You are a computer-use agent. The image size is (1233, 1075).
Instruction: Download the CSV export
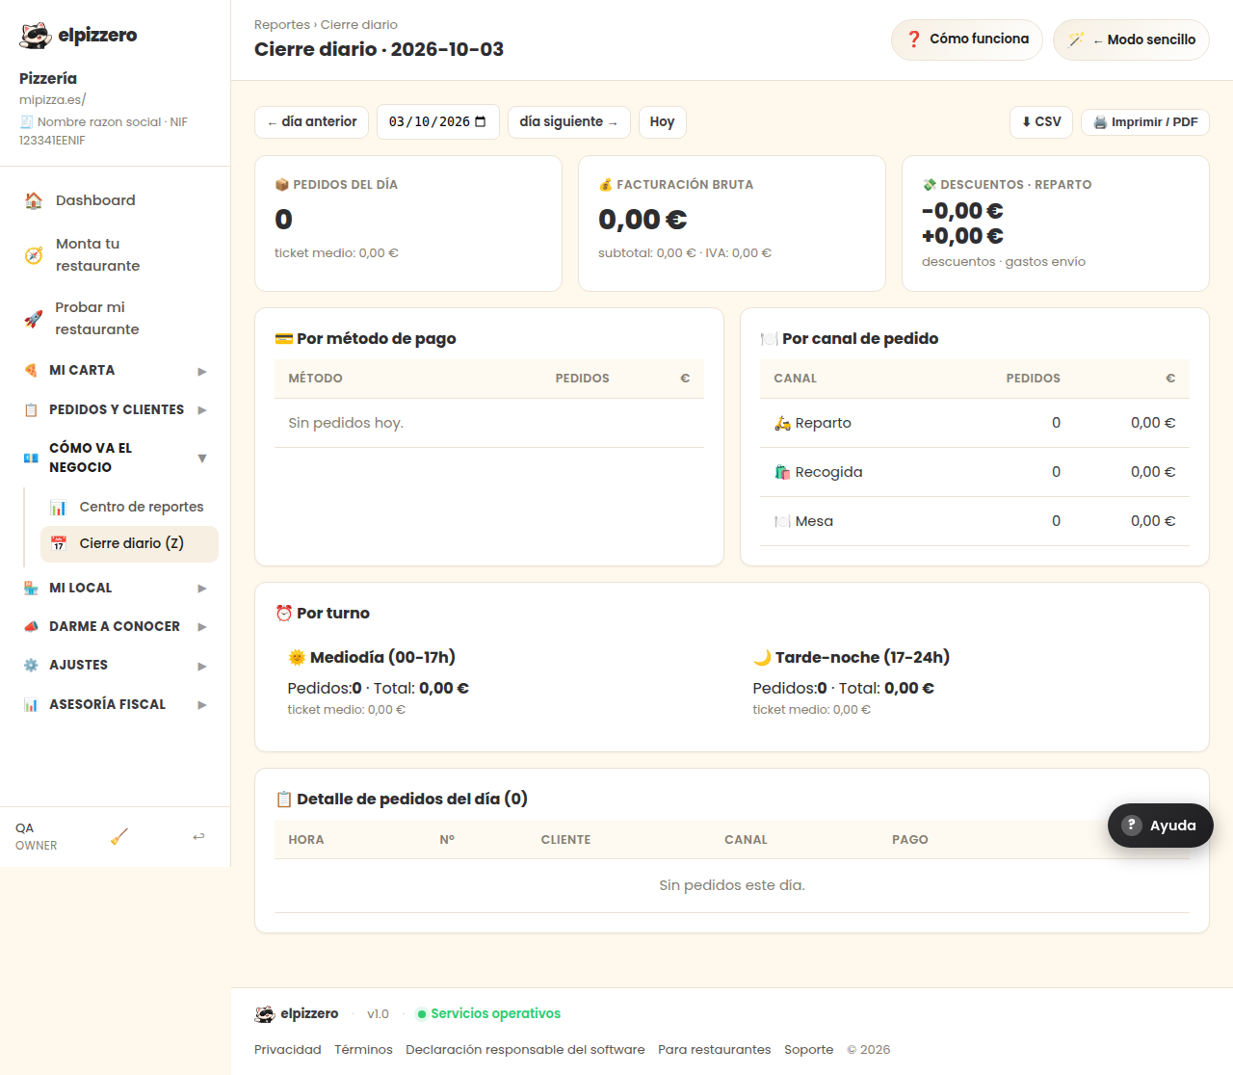tap(1041, 122)
